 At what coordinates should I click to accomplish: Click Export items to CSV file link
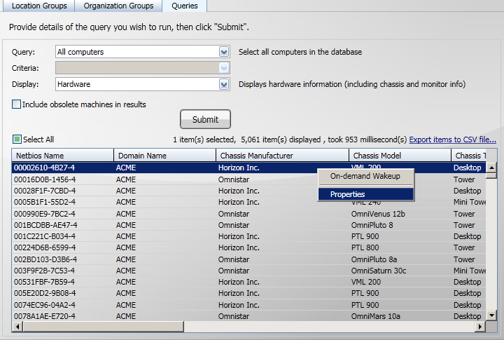[452, 140]
